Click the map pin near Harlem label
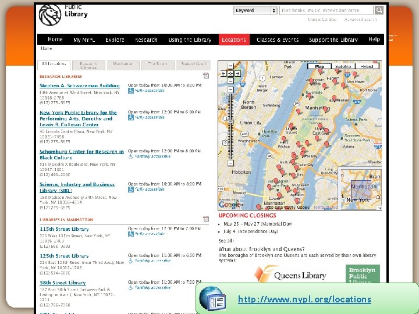 [x=335, y=82]
